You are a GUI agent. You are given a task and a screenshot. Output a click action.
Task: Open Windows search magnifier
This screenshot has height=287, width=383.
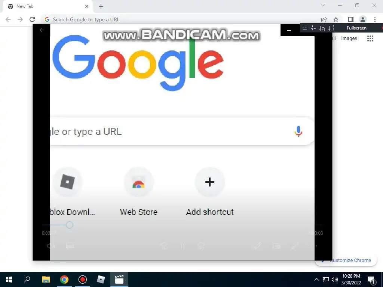tap(27, 280)
